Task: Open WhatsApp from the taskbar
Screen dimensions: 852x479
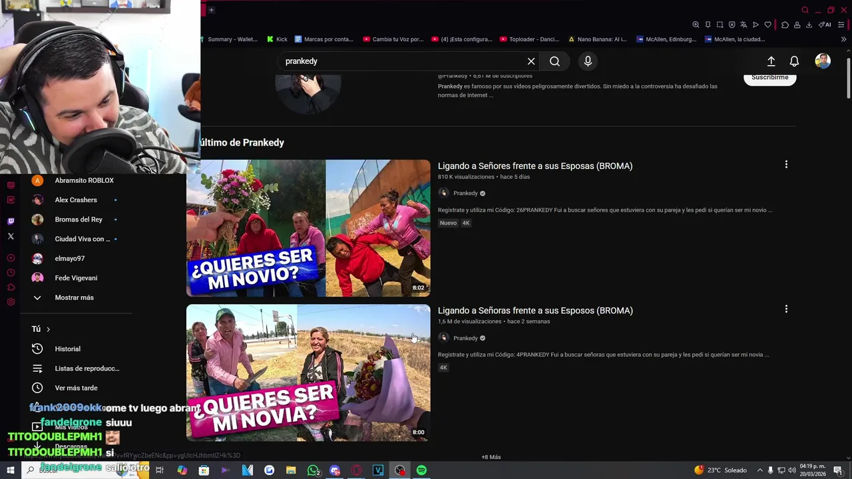Action: coord(313,470)
